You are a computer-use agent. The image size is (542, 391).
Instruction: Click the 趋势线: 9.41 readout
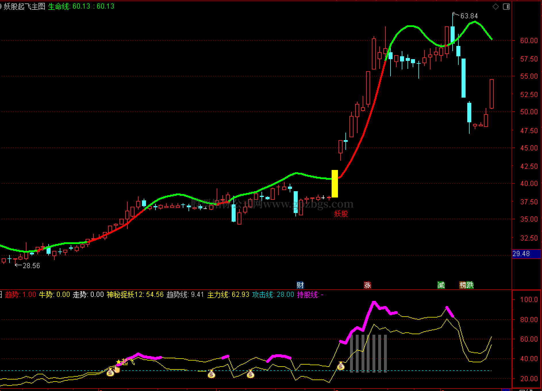point(185,295)
